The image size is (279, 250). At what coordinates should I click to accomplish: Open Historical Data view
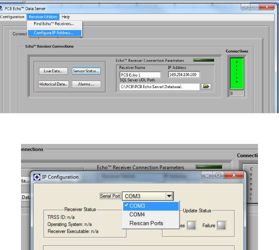coord(53,84)
